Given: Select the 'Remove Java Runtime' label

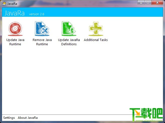Looking at the screenshot, I should [x=42, y=42].
